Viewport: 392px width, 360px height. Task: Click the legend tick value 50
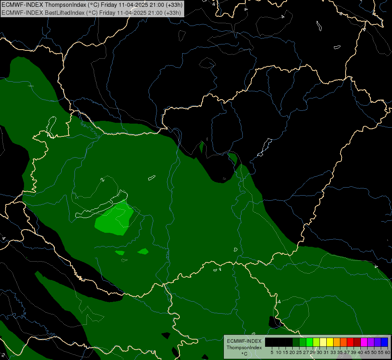tap(374, 352)
